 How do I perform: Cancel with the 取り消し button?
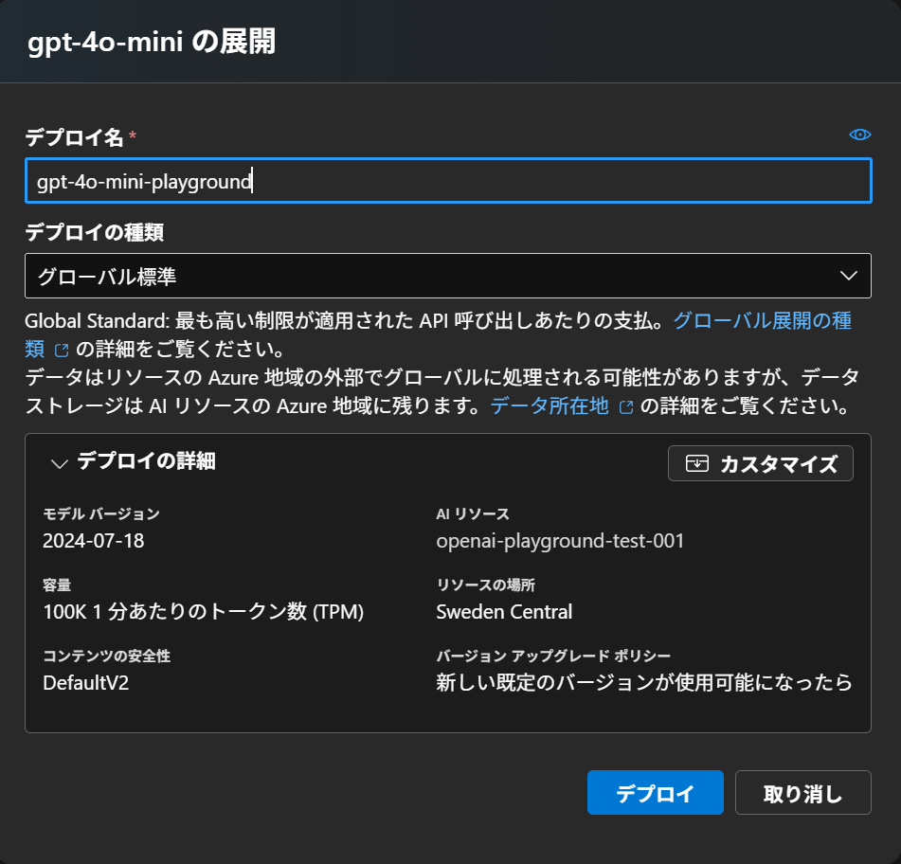(802, 793)
